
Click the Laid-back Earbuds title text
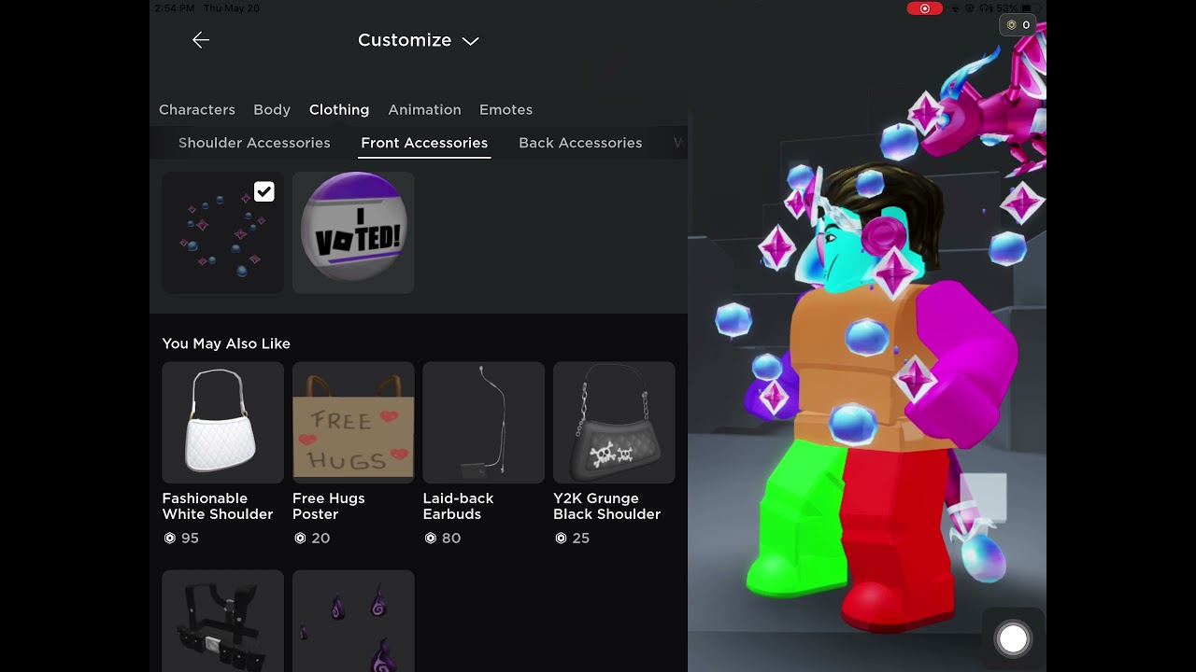click(x=458, y=506)
